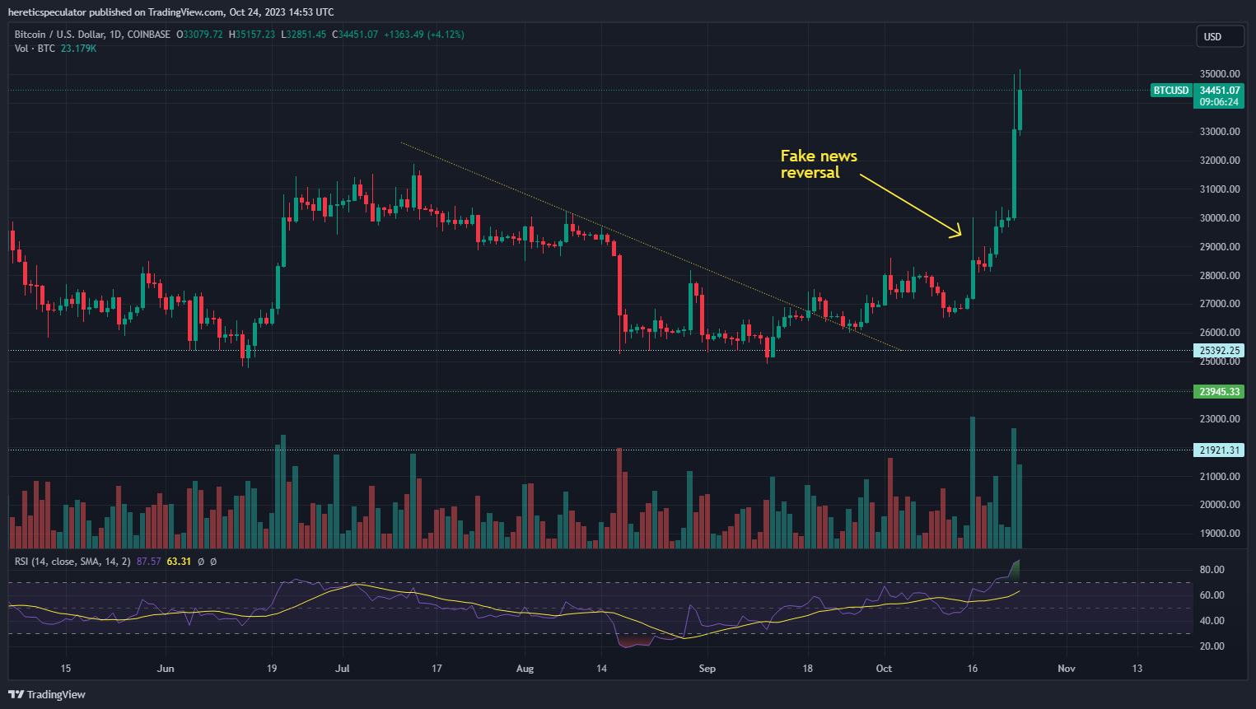Click the Nov label on time axis
The height and width of the screenshot is (709, 1256).
(x=1067, y=669)
